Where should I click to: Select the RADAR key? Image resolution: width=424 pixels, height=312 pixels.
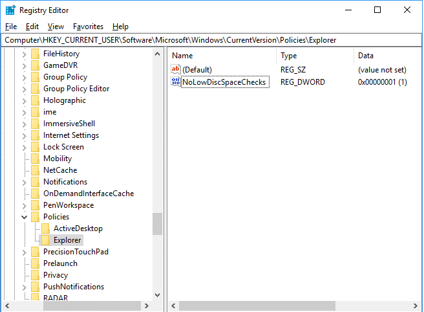56,297
